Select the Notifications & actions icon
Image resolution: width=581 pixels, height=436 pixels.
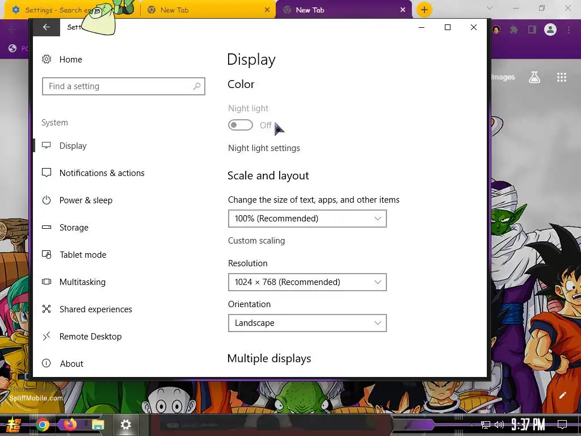coord(47,173)
